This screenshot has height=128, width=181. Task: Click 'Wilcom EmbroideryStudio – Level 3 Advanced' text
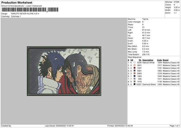click(21, 6)
